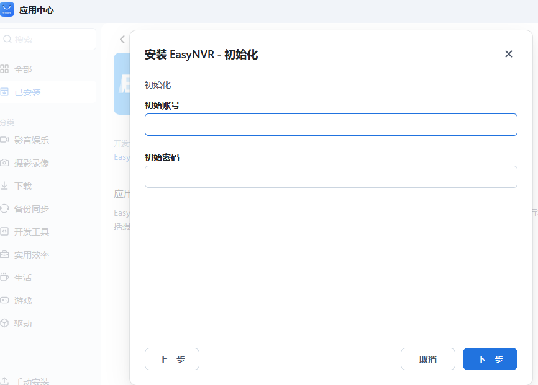Close the EasyNVR install dialog

[509, 54]
